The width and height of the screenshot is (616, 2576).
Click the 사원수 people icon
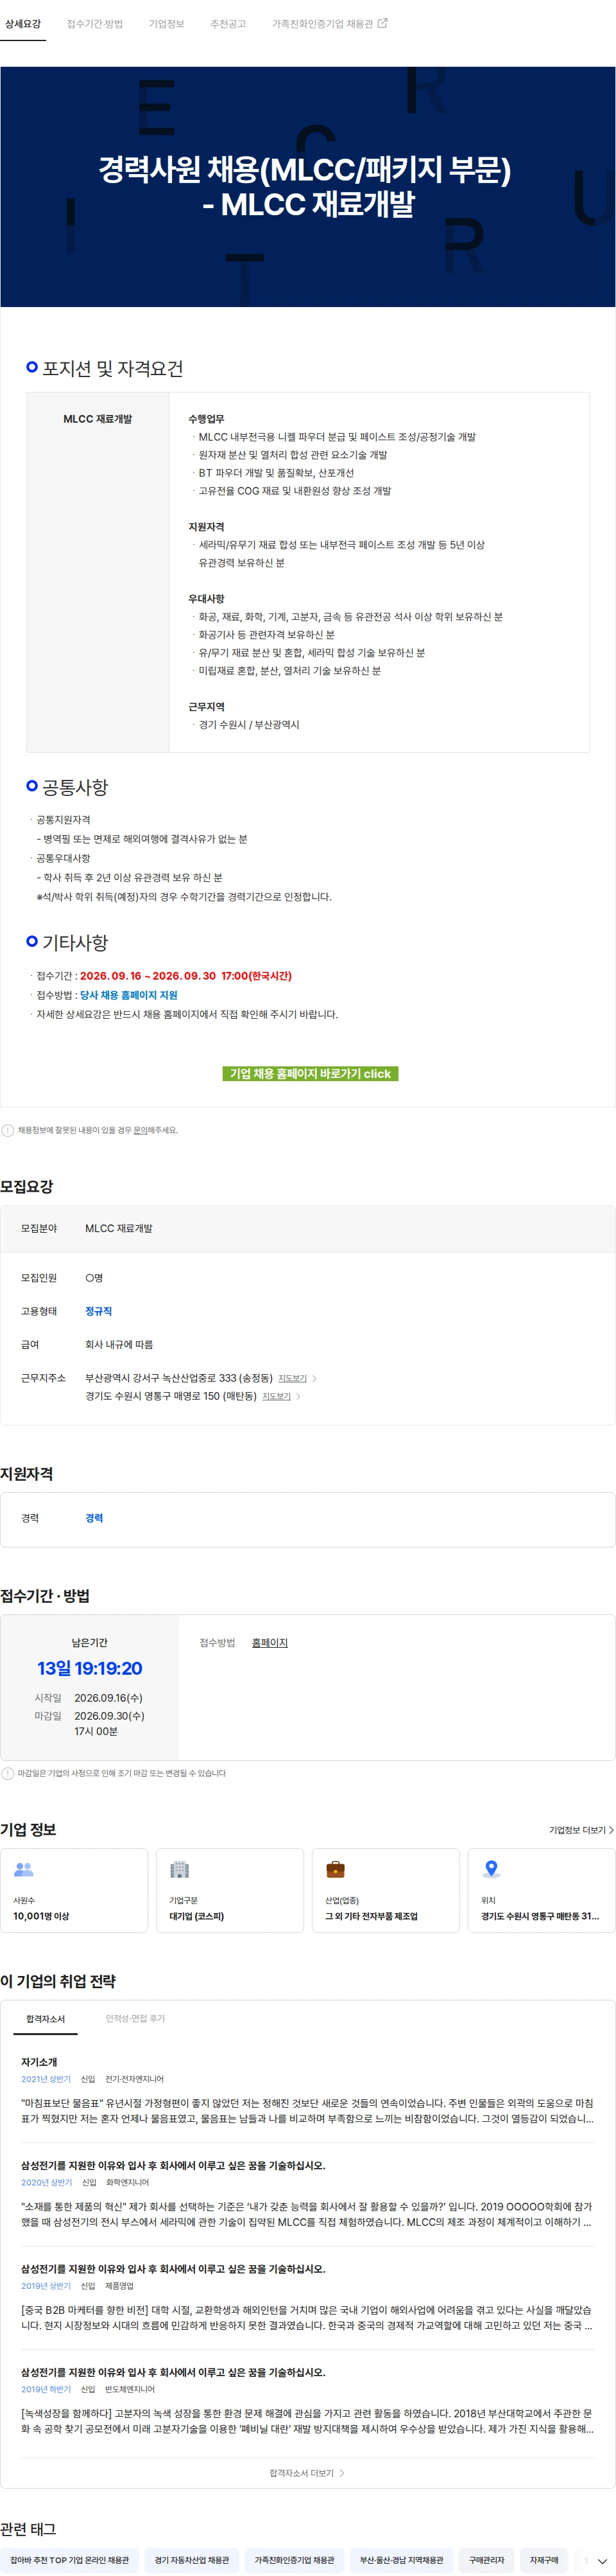coord(24,1869)
